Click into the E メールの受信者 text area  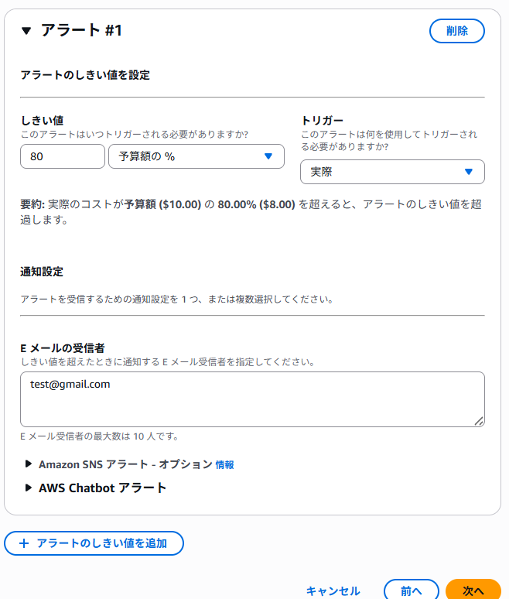coord(252,399)
